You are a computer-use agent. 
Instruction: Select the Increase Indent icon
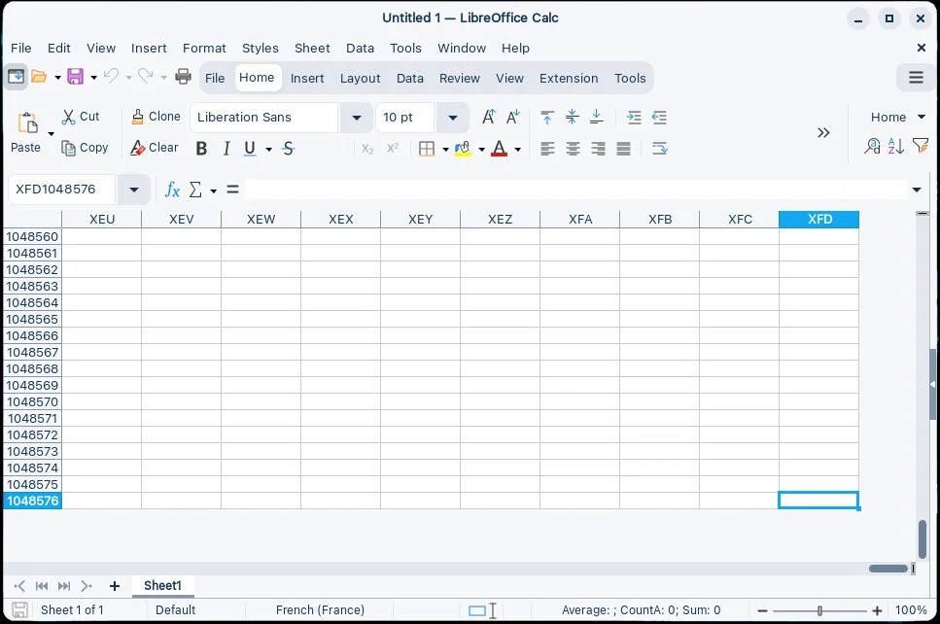point(632,117)
